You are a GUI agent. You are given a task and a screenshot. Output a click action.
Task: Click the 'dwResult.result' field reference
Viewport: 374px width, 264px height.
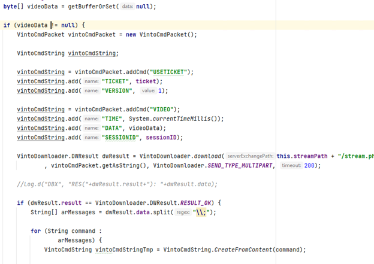tap(56, 203)
